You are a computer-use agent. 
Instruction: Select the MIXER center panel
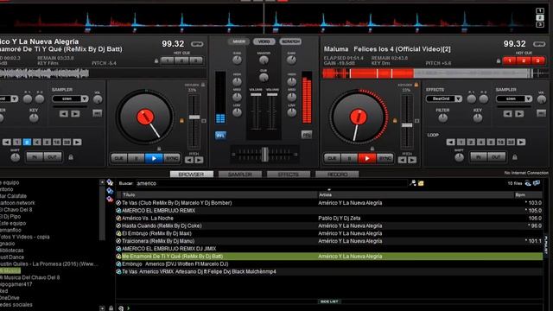[238, 41]
